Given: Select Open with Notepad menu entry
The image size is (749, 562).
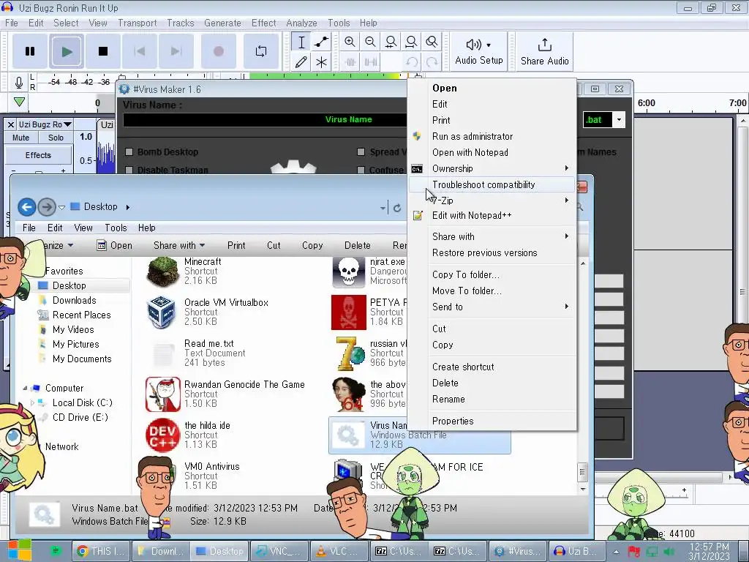Looking at the screenshot, I should (x=492, y=152).
